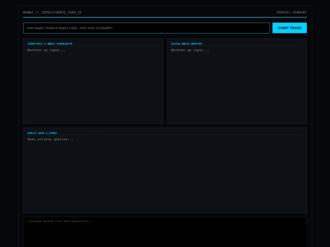Click the 'MONAS // INTELLIGENCE_CORE_V2' header title

coord(52,12)
